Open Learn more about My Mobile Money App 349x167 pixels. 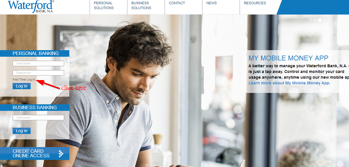(289, 83)
